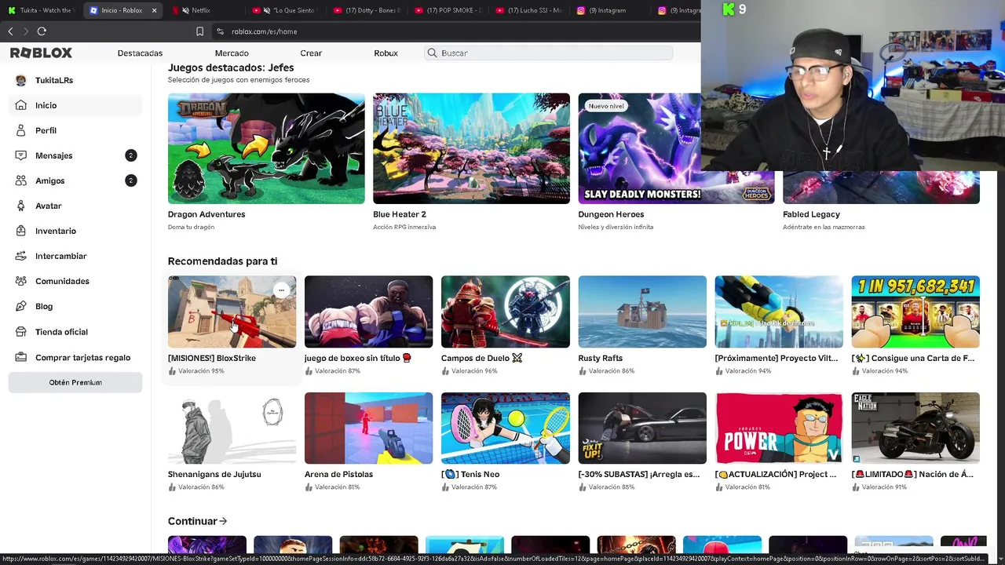Click the browser back arrow
Screen dimensions: 1005x565
coord(10,31)
